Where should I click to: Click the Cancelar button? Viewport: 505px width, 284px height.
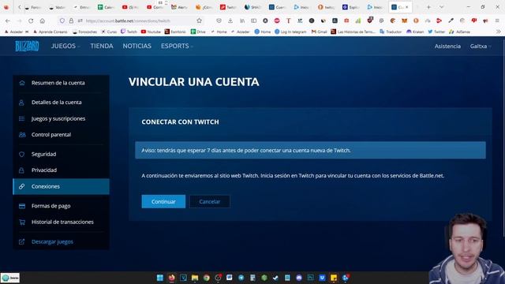(209, 202)
